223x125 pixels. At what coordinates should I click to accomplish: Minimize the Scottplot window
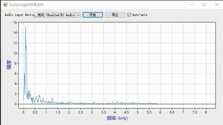[x=192, y=5]
